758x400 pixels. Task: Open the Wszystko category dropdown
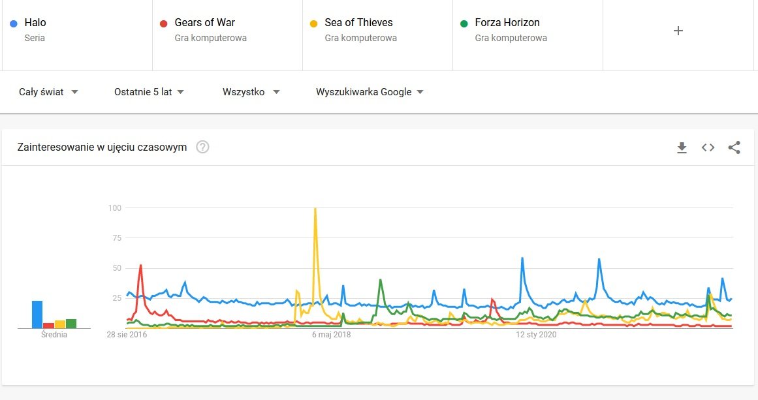point(251,92)
